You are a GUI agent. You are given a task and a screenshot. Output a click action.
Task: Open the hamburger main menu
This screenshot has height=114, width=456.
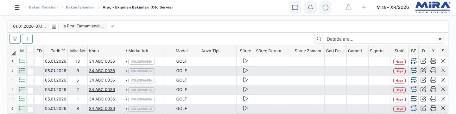click(17, 8)
